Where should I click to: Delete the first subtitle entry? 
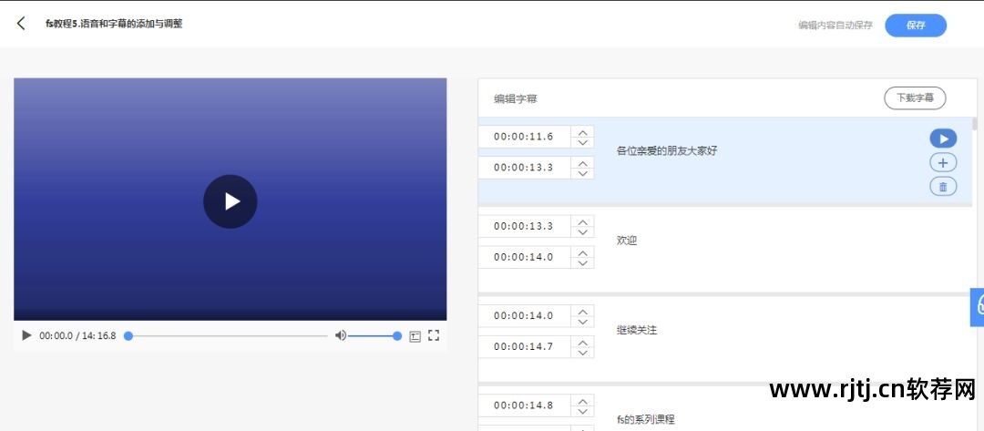[x=943, y=187]
